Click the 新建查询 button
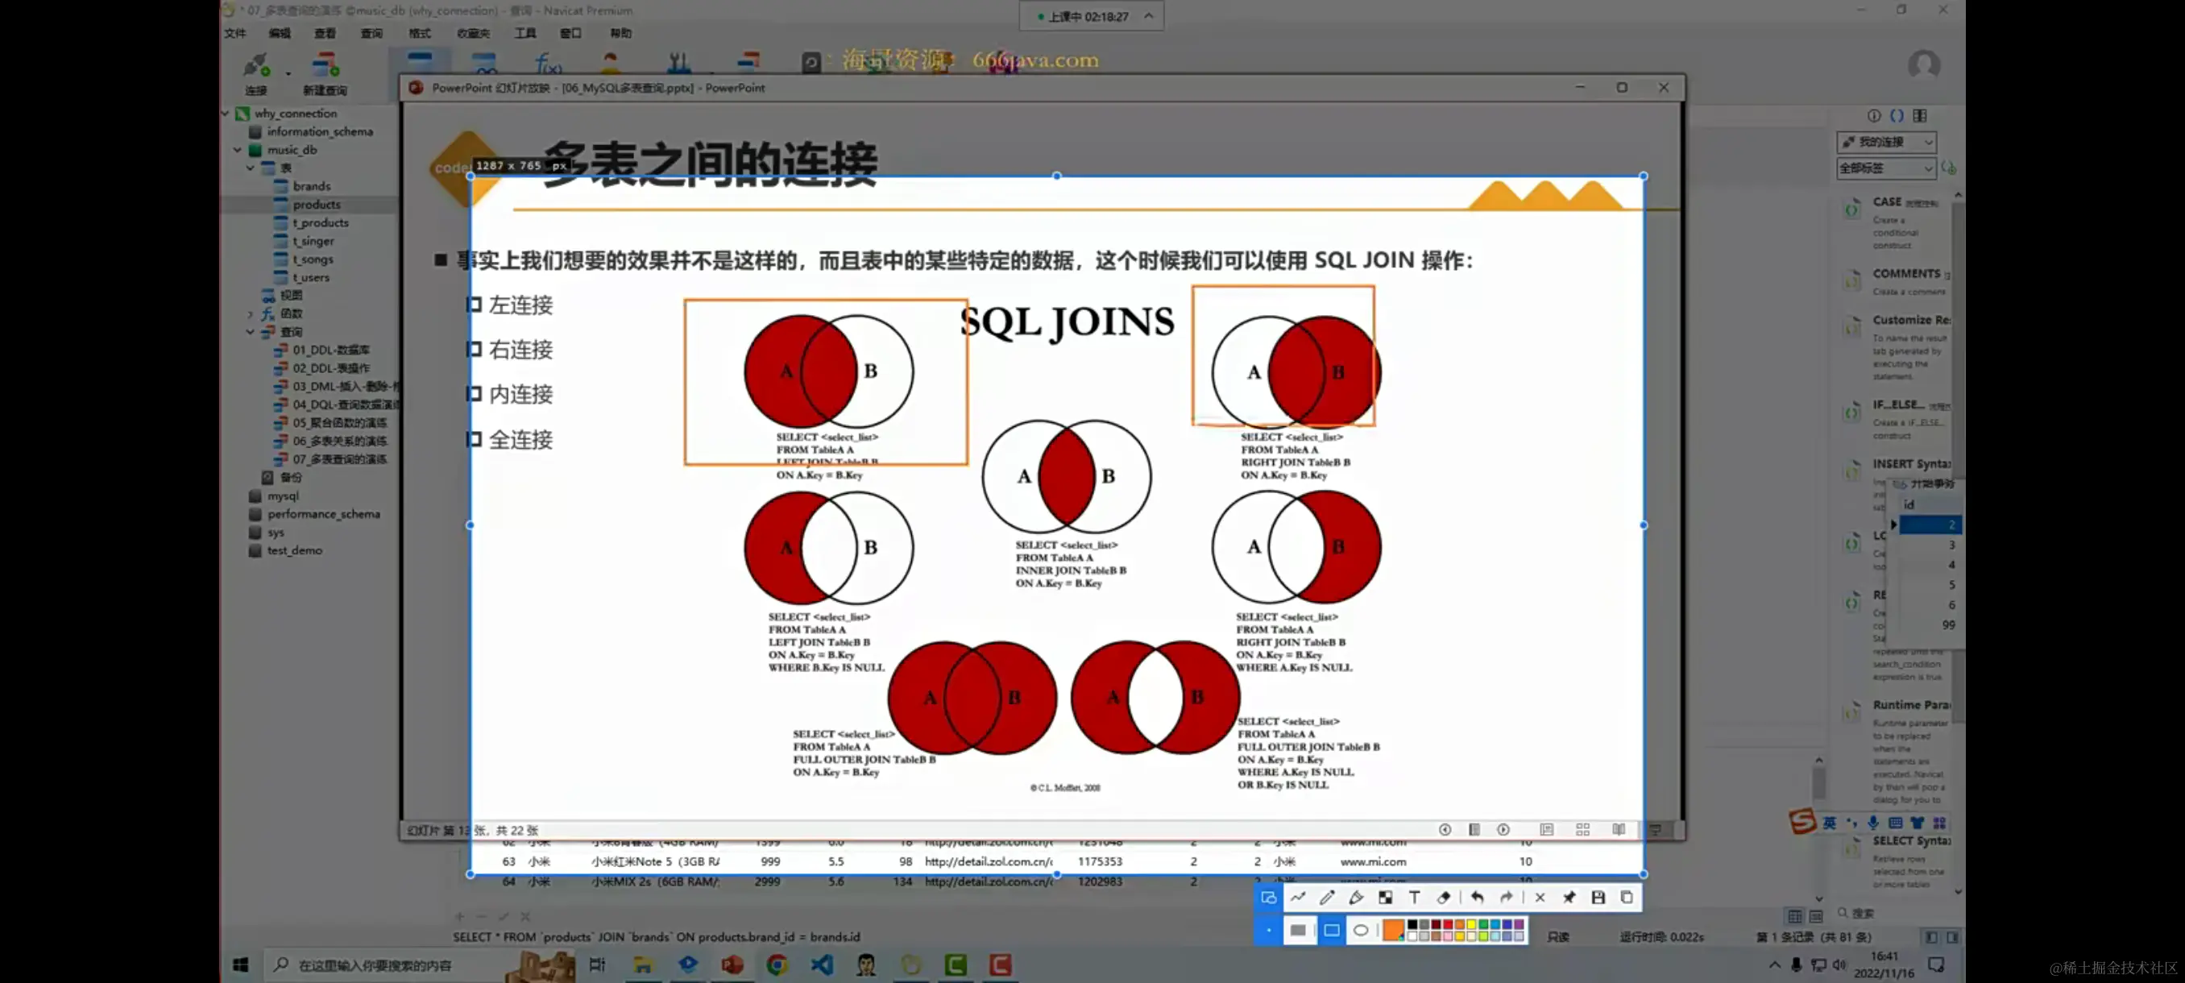 (x=324, y=73)
